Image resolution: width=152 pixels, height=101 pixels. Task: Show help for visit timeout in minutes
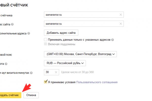tap(31, 73)
